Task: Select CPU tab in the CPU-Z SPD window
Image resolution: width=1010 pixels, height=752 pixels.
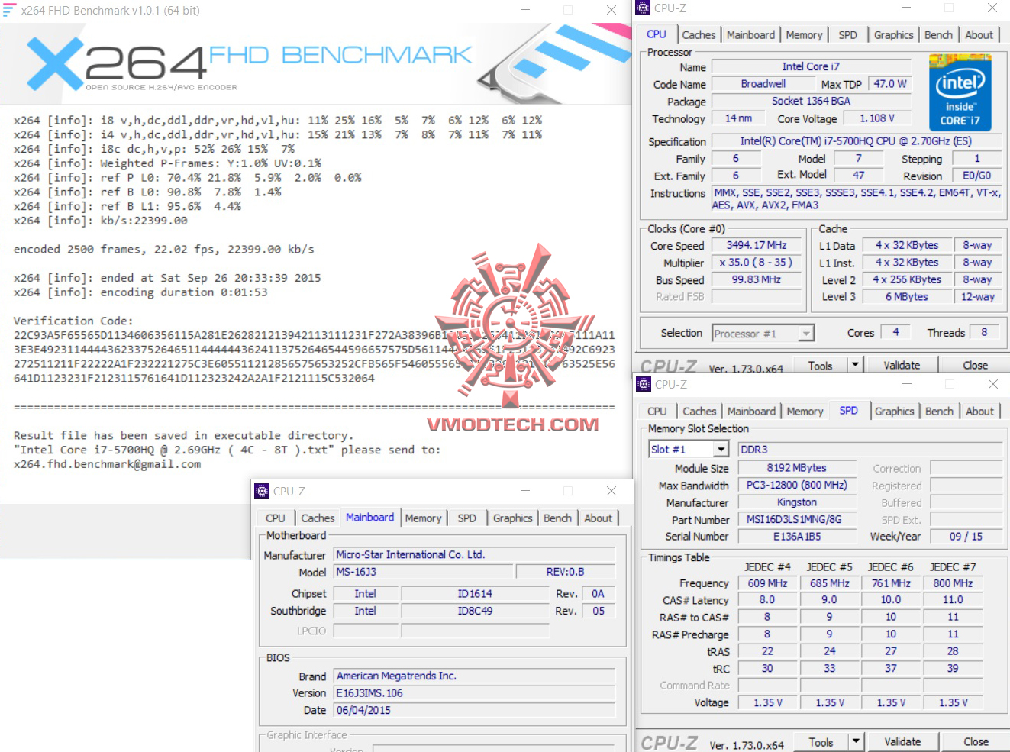Action: coord(657,412)
